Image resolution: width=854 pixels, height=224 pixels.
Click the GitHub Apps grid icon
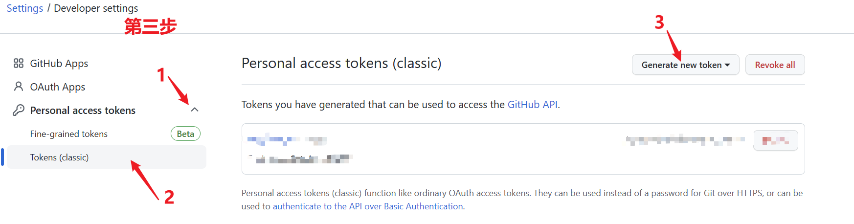tap(19, 63)
